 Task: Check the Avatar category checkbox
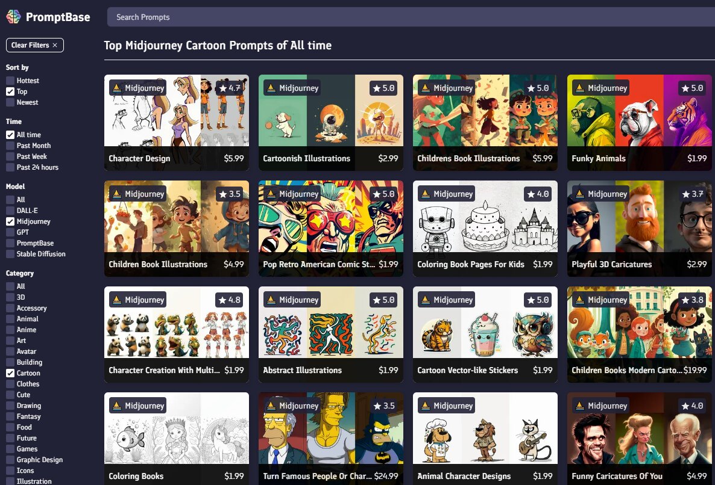10,351
